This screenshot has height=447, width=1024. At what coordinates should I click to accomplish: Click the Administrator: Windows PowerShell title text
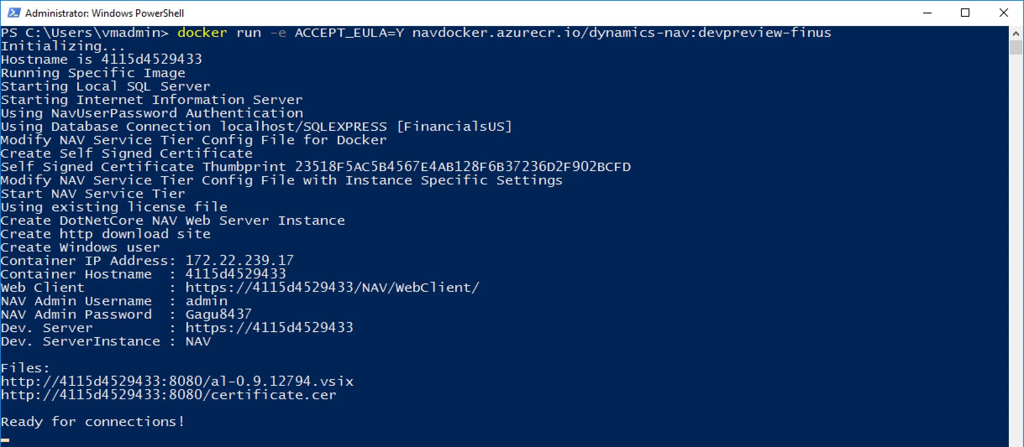coord(105,13)
